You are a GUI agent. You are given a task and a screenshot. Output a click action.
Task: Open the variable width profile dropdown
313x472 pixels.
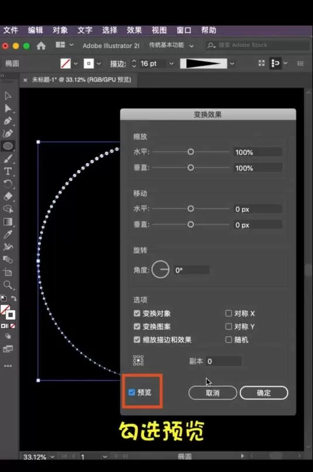pyautogui.click(x=232, y=63)
